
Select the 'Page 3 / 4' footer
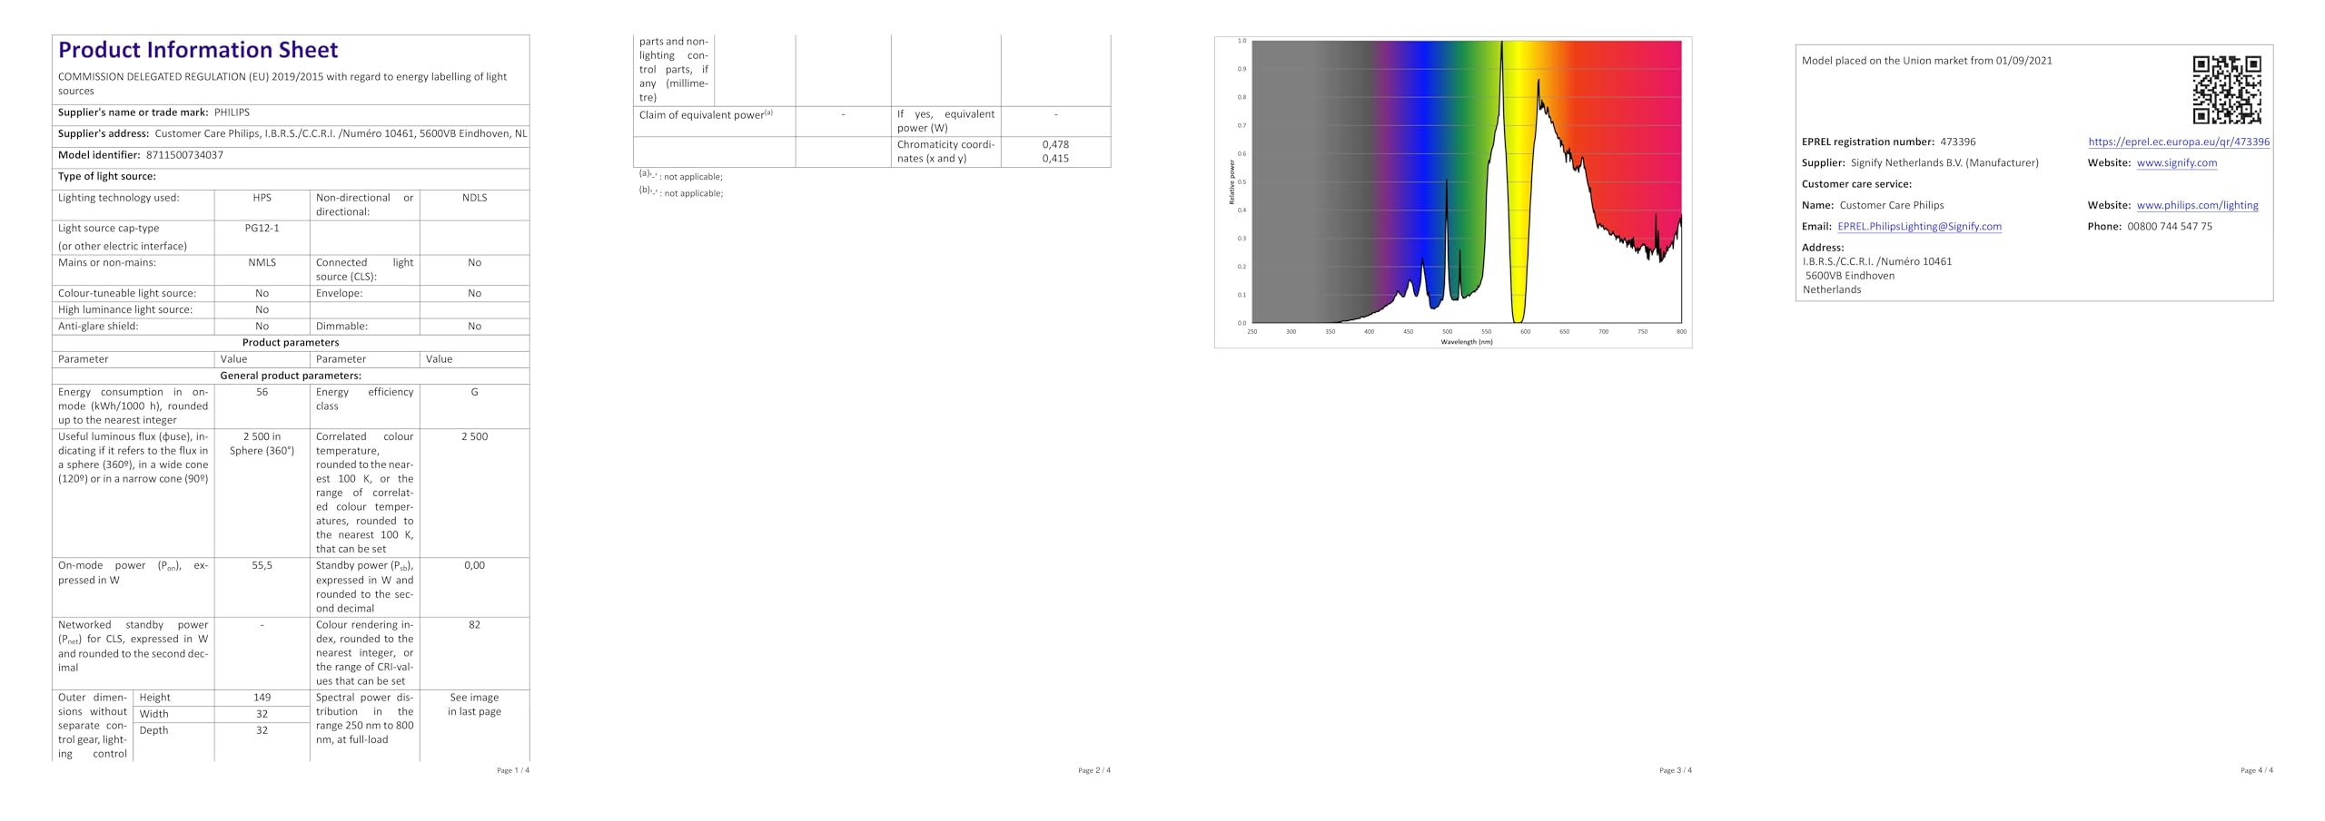pyautogui.click(x=1676, y=770)
